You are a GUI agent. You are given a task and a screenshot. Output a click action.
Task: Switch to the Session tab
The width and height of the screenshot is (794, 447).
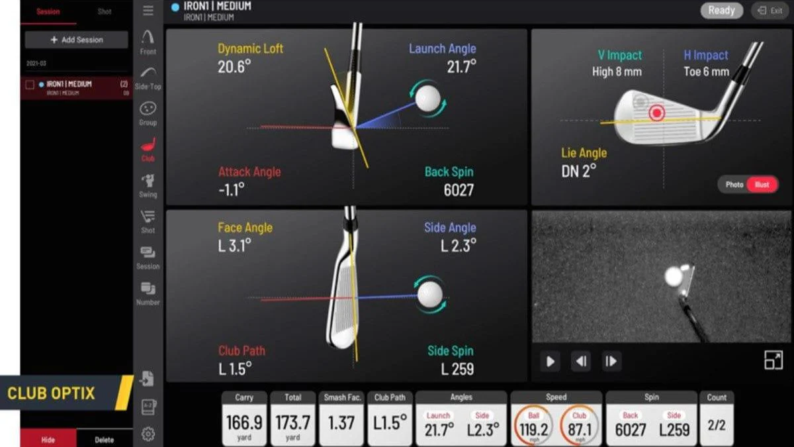(x=48, y=12)
